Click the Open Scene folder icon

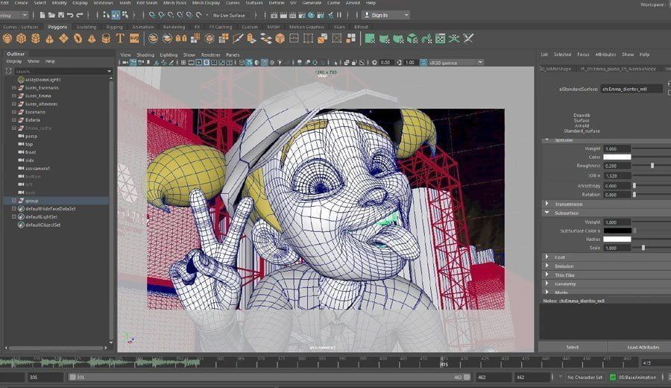tap(51, 15)
